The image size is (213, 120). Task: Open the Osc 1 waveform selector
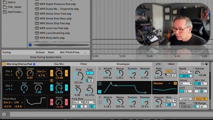pos(9,75)
